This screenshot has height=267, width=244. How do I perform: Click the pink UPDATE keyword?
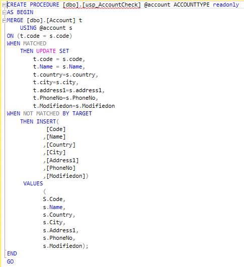click(x=46, y=51)
